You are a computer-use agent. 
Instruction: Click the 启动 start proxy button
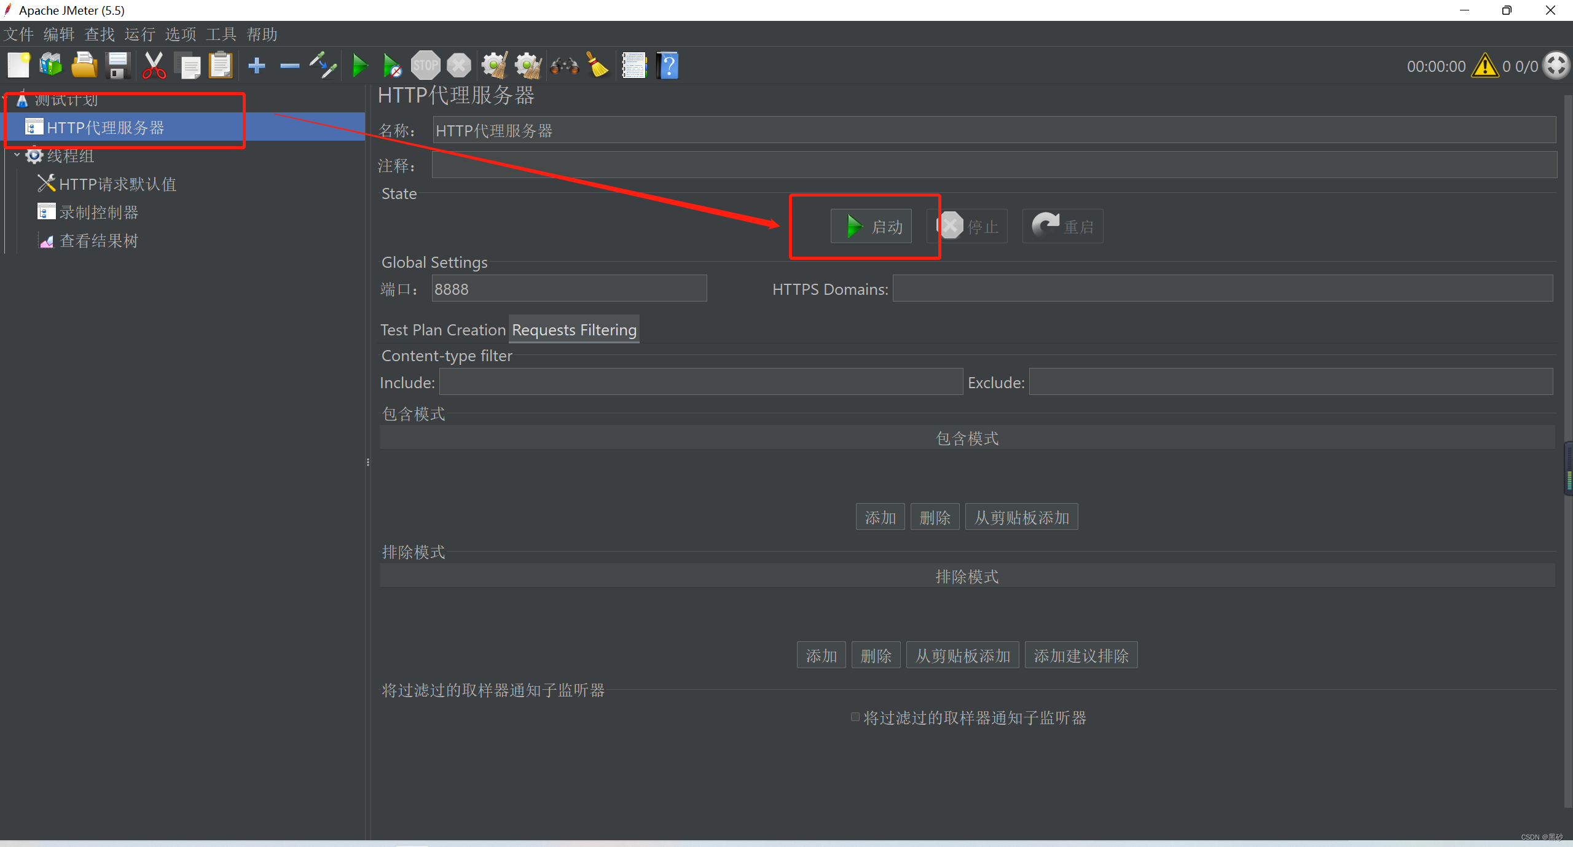pos(871,227)
